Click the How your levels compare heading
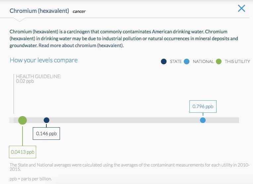 click(44, 60)
